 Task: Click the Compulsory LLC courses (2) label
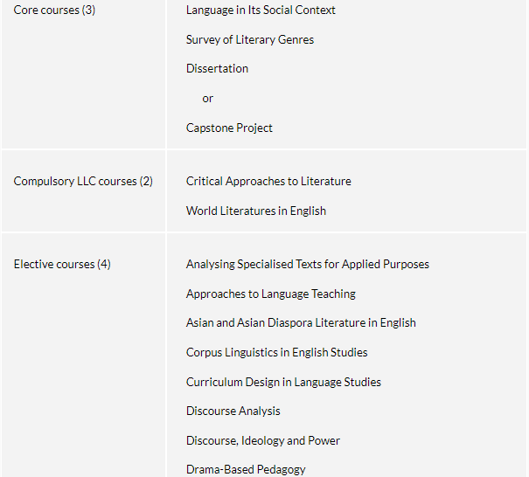tap(83, 182)
